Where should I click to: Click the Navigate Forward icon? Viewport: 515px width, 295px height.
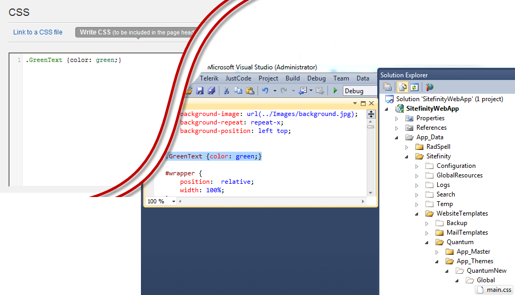[319, 91]
